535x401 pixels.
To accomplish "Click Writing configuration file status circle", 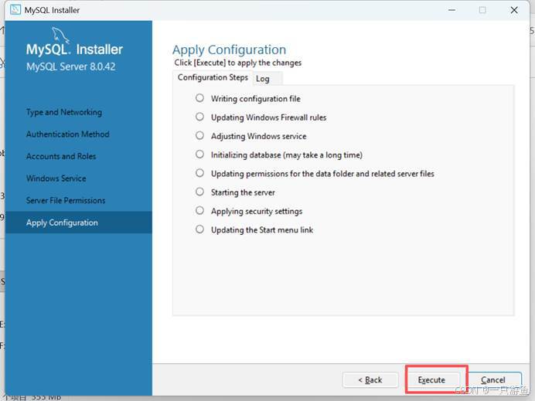I will tap(199, 98).
